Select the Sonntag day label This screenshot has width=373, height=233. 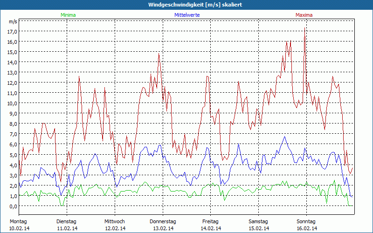tap(306, 221)
